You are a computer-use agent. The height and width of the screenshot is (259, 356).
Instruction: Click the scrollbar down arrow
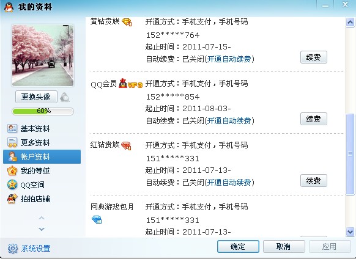(350, 232)
